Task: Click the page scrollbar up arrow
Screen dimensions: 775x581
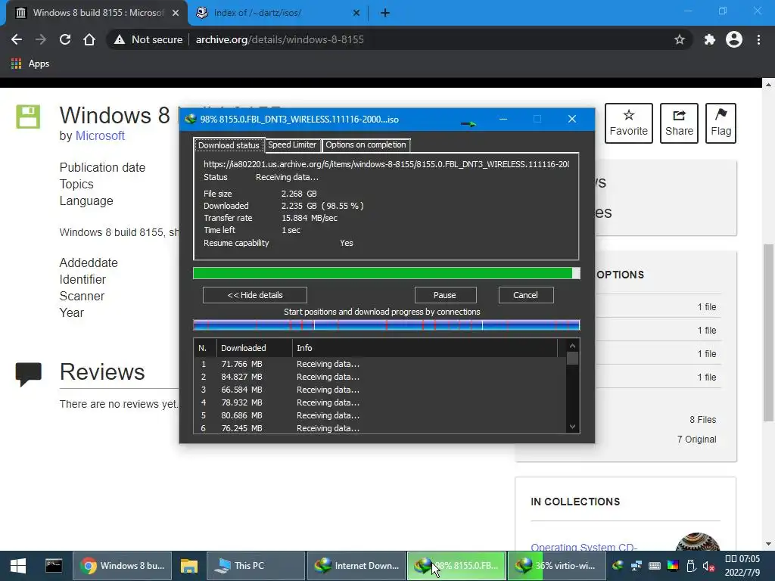Action: tap(768, 85)
